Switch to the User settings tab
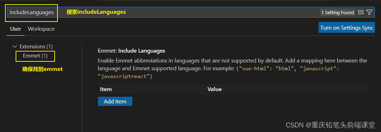This screenshot has width=381, height=132. point(16,29)
